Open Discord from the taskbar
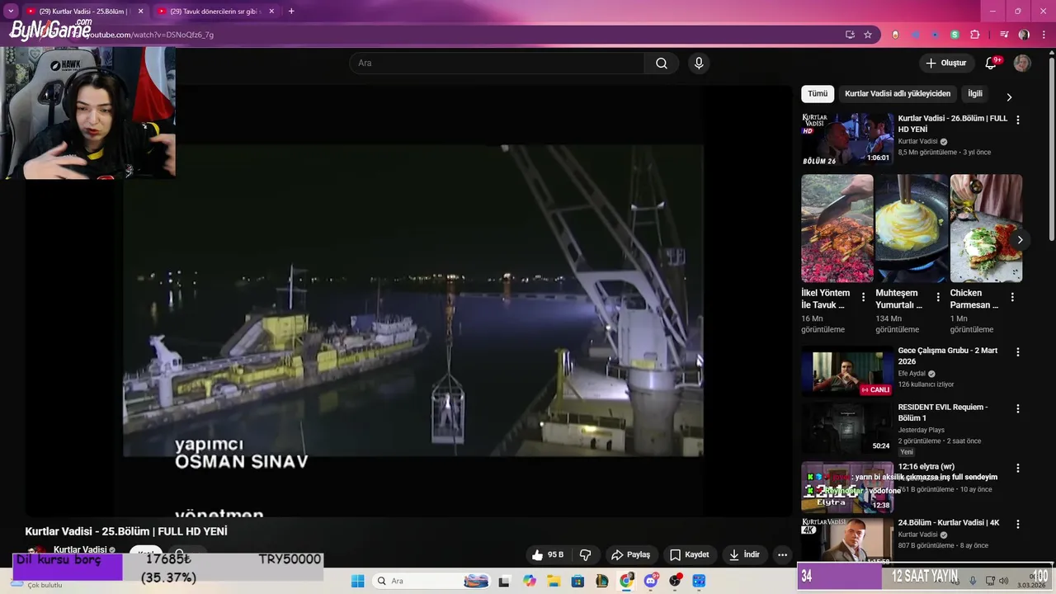The width and height of the screenshot is (1056, 594). pyautogui.click(x=651, y=582)
